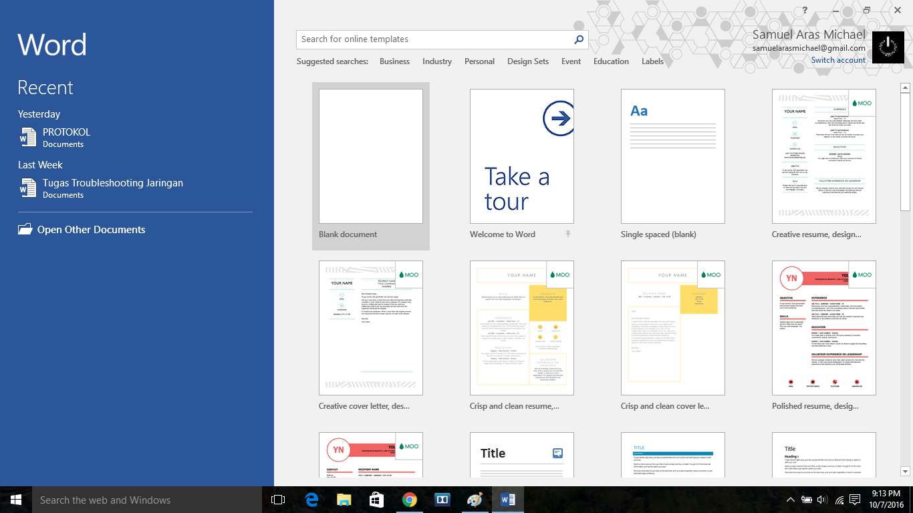Select the Event suggested search
Image resolution: width=913 pixels, height=513 pixels.
pyautogui.click(x=571, y=61)
